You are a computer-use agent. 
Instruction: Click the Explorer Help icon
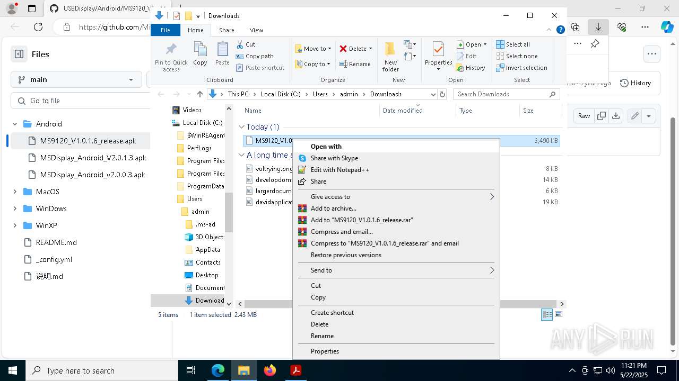560,30
